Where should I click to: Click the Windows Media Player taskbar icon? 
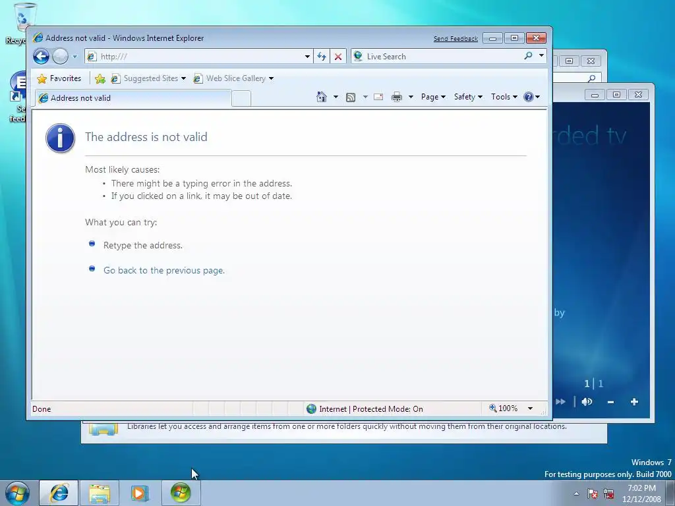140,493
